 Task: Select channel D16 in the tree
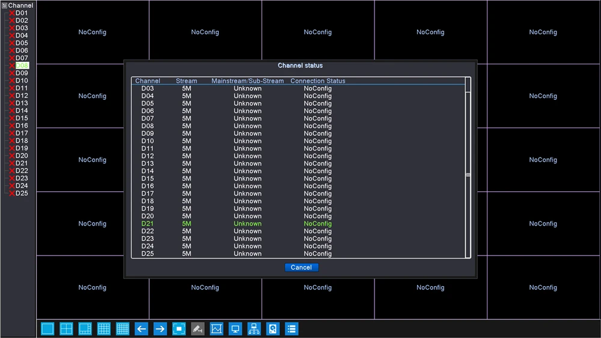tap(22, 126)
